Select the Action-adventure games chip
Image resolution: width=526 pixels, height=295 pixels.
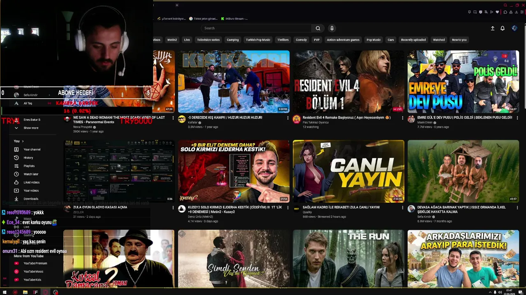click(343, 40)
